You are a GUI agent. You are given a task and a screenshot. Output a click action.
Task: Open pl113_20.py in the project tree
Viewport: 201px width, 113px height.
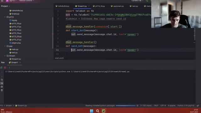coord(15,36)
